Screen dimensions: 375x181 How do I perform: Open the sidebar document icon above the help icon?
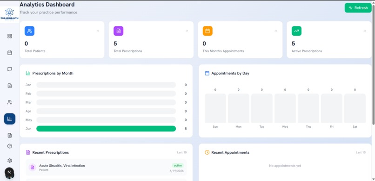10,135
